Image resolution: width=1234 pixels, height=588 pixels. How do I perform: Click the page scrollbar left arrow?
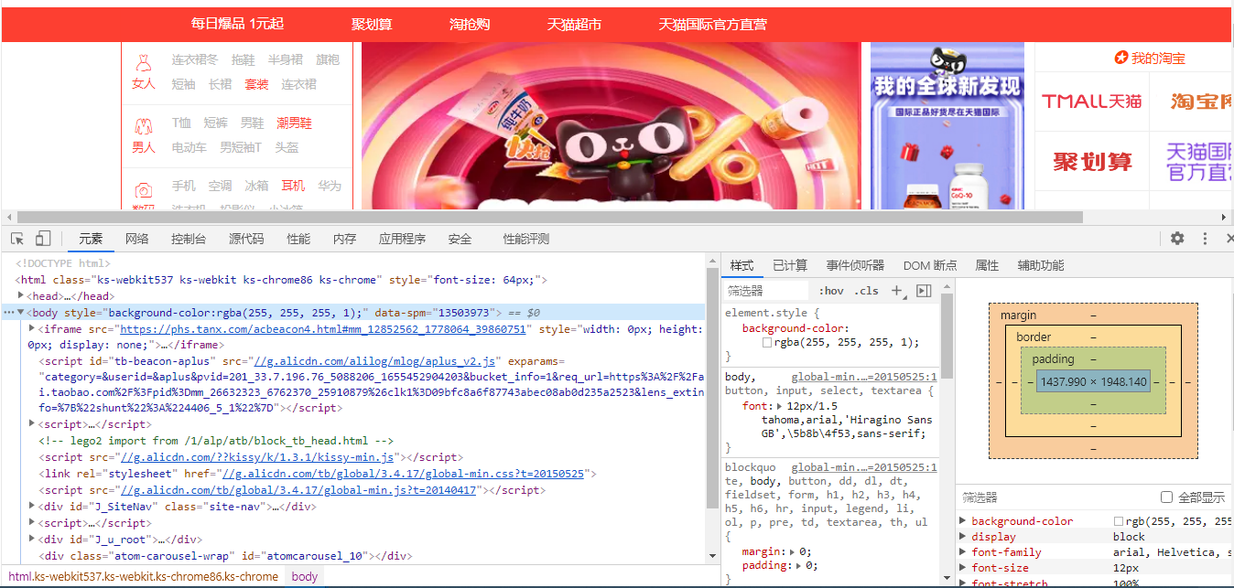click(9, 218)
